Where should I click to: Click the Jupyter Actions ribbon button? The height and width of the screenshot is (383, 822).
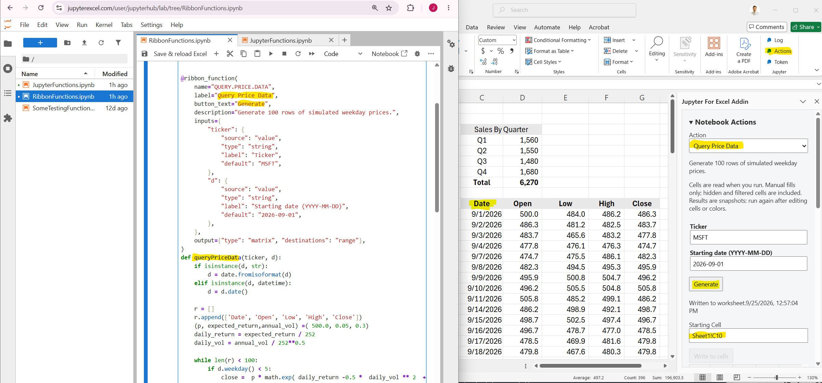779,51
